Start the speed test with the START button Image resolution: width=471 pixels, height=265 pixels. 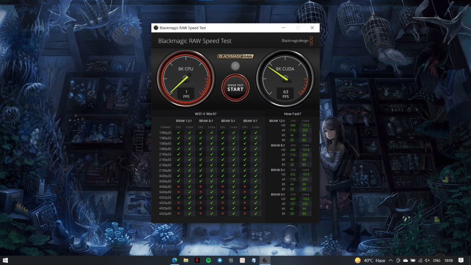tap(235, 88)
